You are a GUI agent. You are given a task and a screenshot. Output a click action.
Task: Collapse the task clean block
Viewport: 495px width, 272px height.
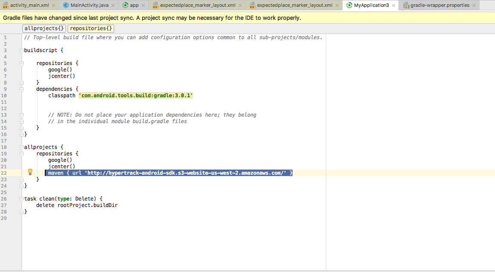pos(22,199)
